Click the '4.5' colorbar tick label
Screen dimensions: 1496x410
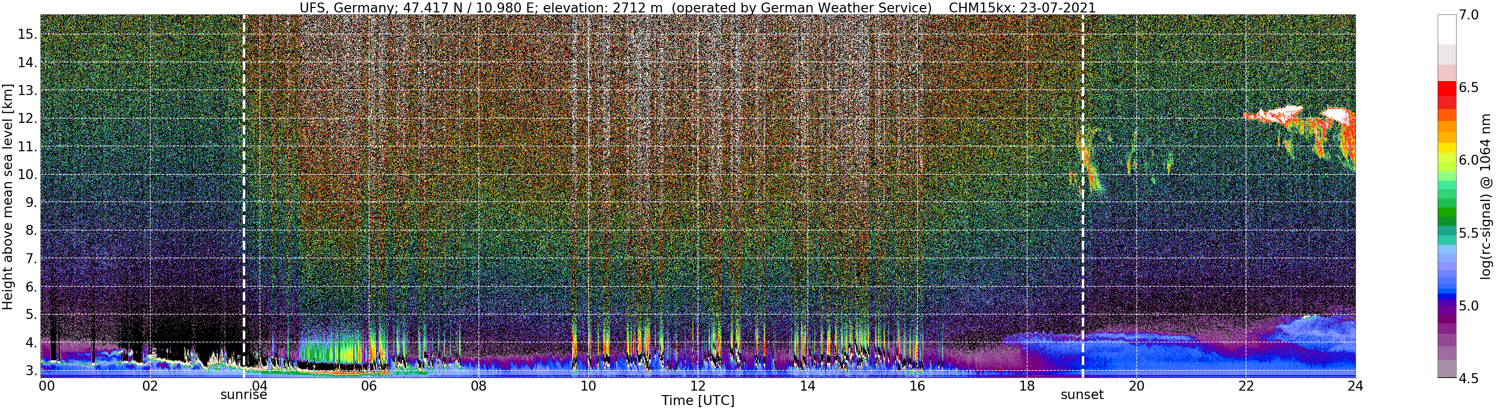point(1468,378)
